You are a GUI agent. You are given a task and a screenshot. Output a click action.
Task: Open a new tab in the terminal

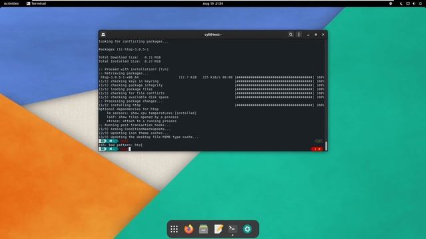pos(103,35)
